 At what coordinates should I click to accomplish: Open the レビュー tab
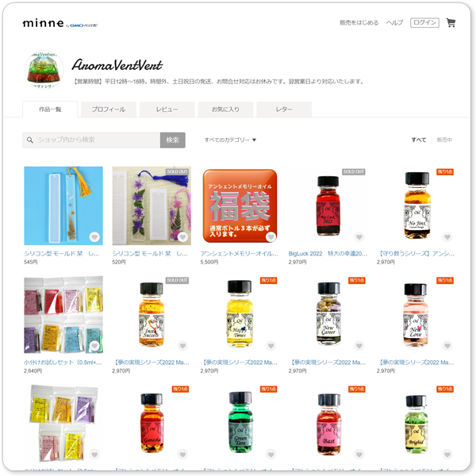point(167,109)
